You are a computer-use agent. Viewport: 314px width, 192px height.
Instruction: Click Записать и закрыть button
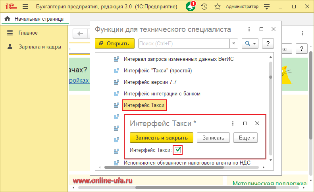click(162, 138)
